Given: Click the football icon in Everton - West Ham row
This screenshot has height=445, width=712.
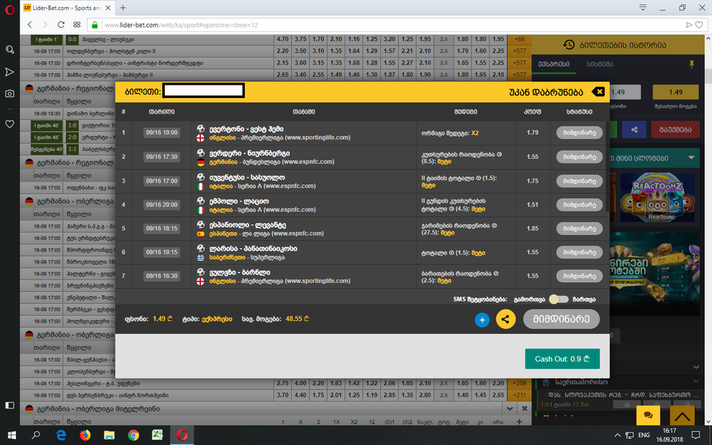Looking at the screenshot, I should (x=201, y=129).
